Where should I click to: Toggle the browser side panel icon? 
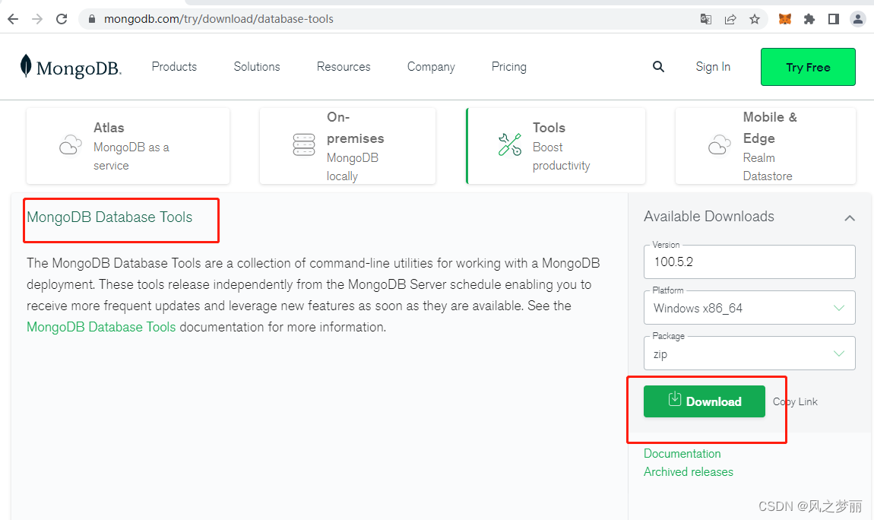pyautogui.click(x=834, y=19)
